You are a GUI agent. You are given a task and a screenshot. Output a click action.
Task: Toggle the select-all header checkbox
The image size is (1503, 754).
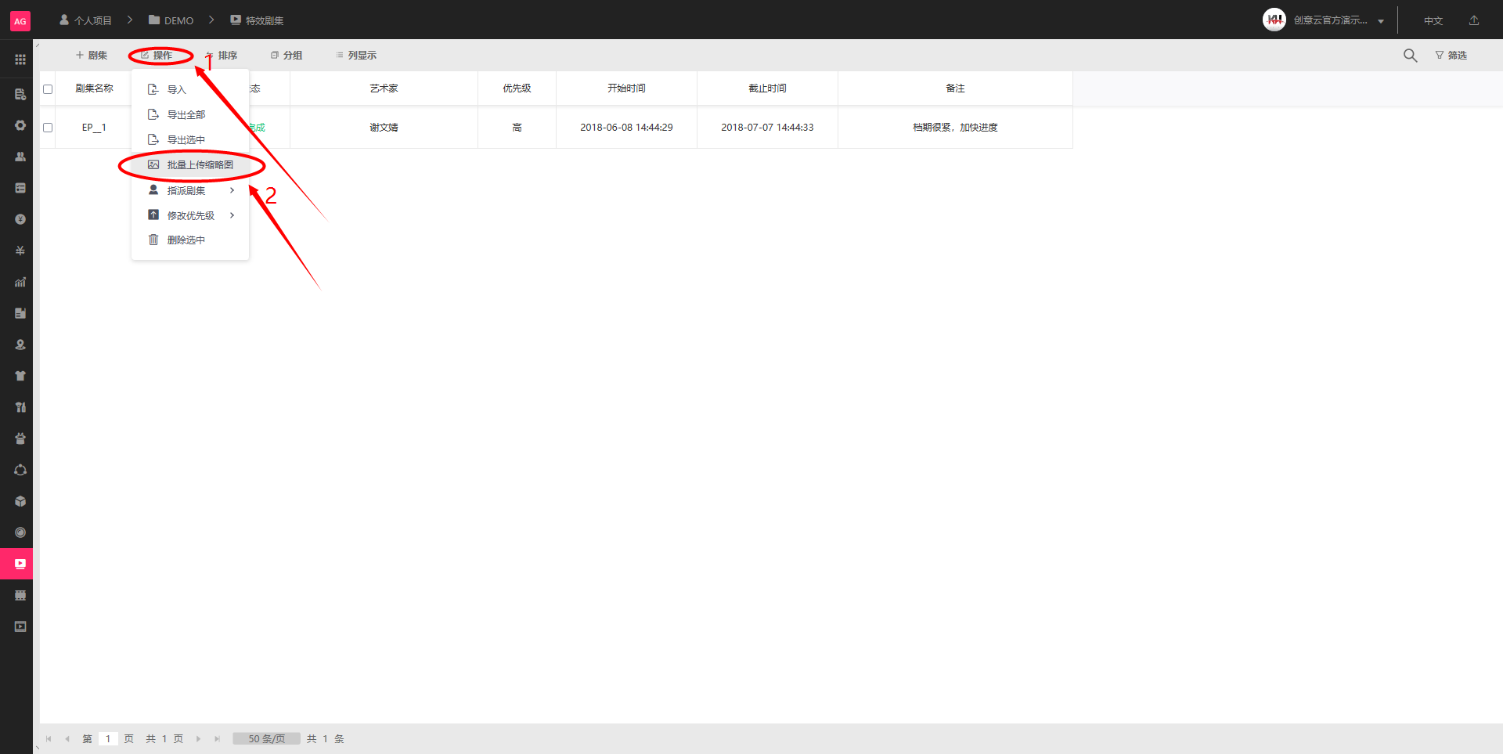point(48,89)
